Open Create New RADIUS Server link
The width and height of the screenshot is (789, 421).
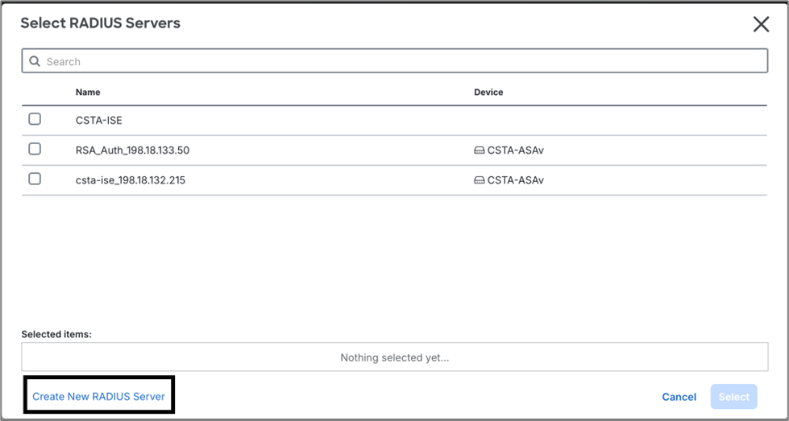[x=98, y=397]
